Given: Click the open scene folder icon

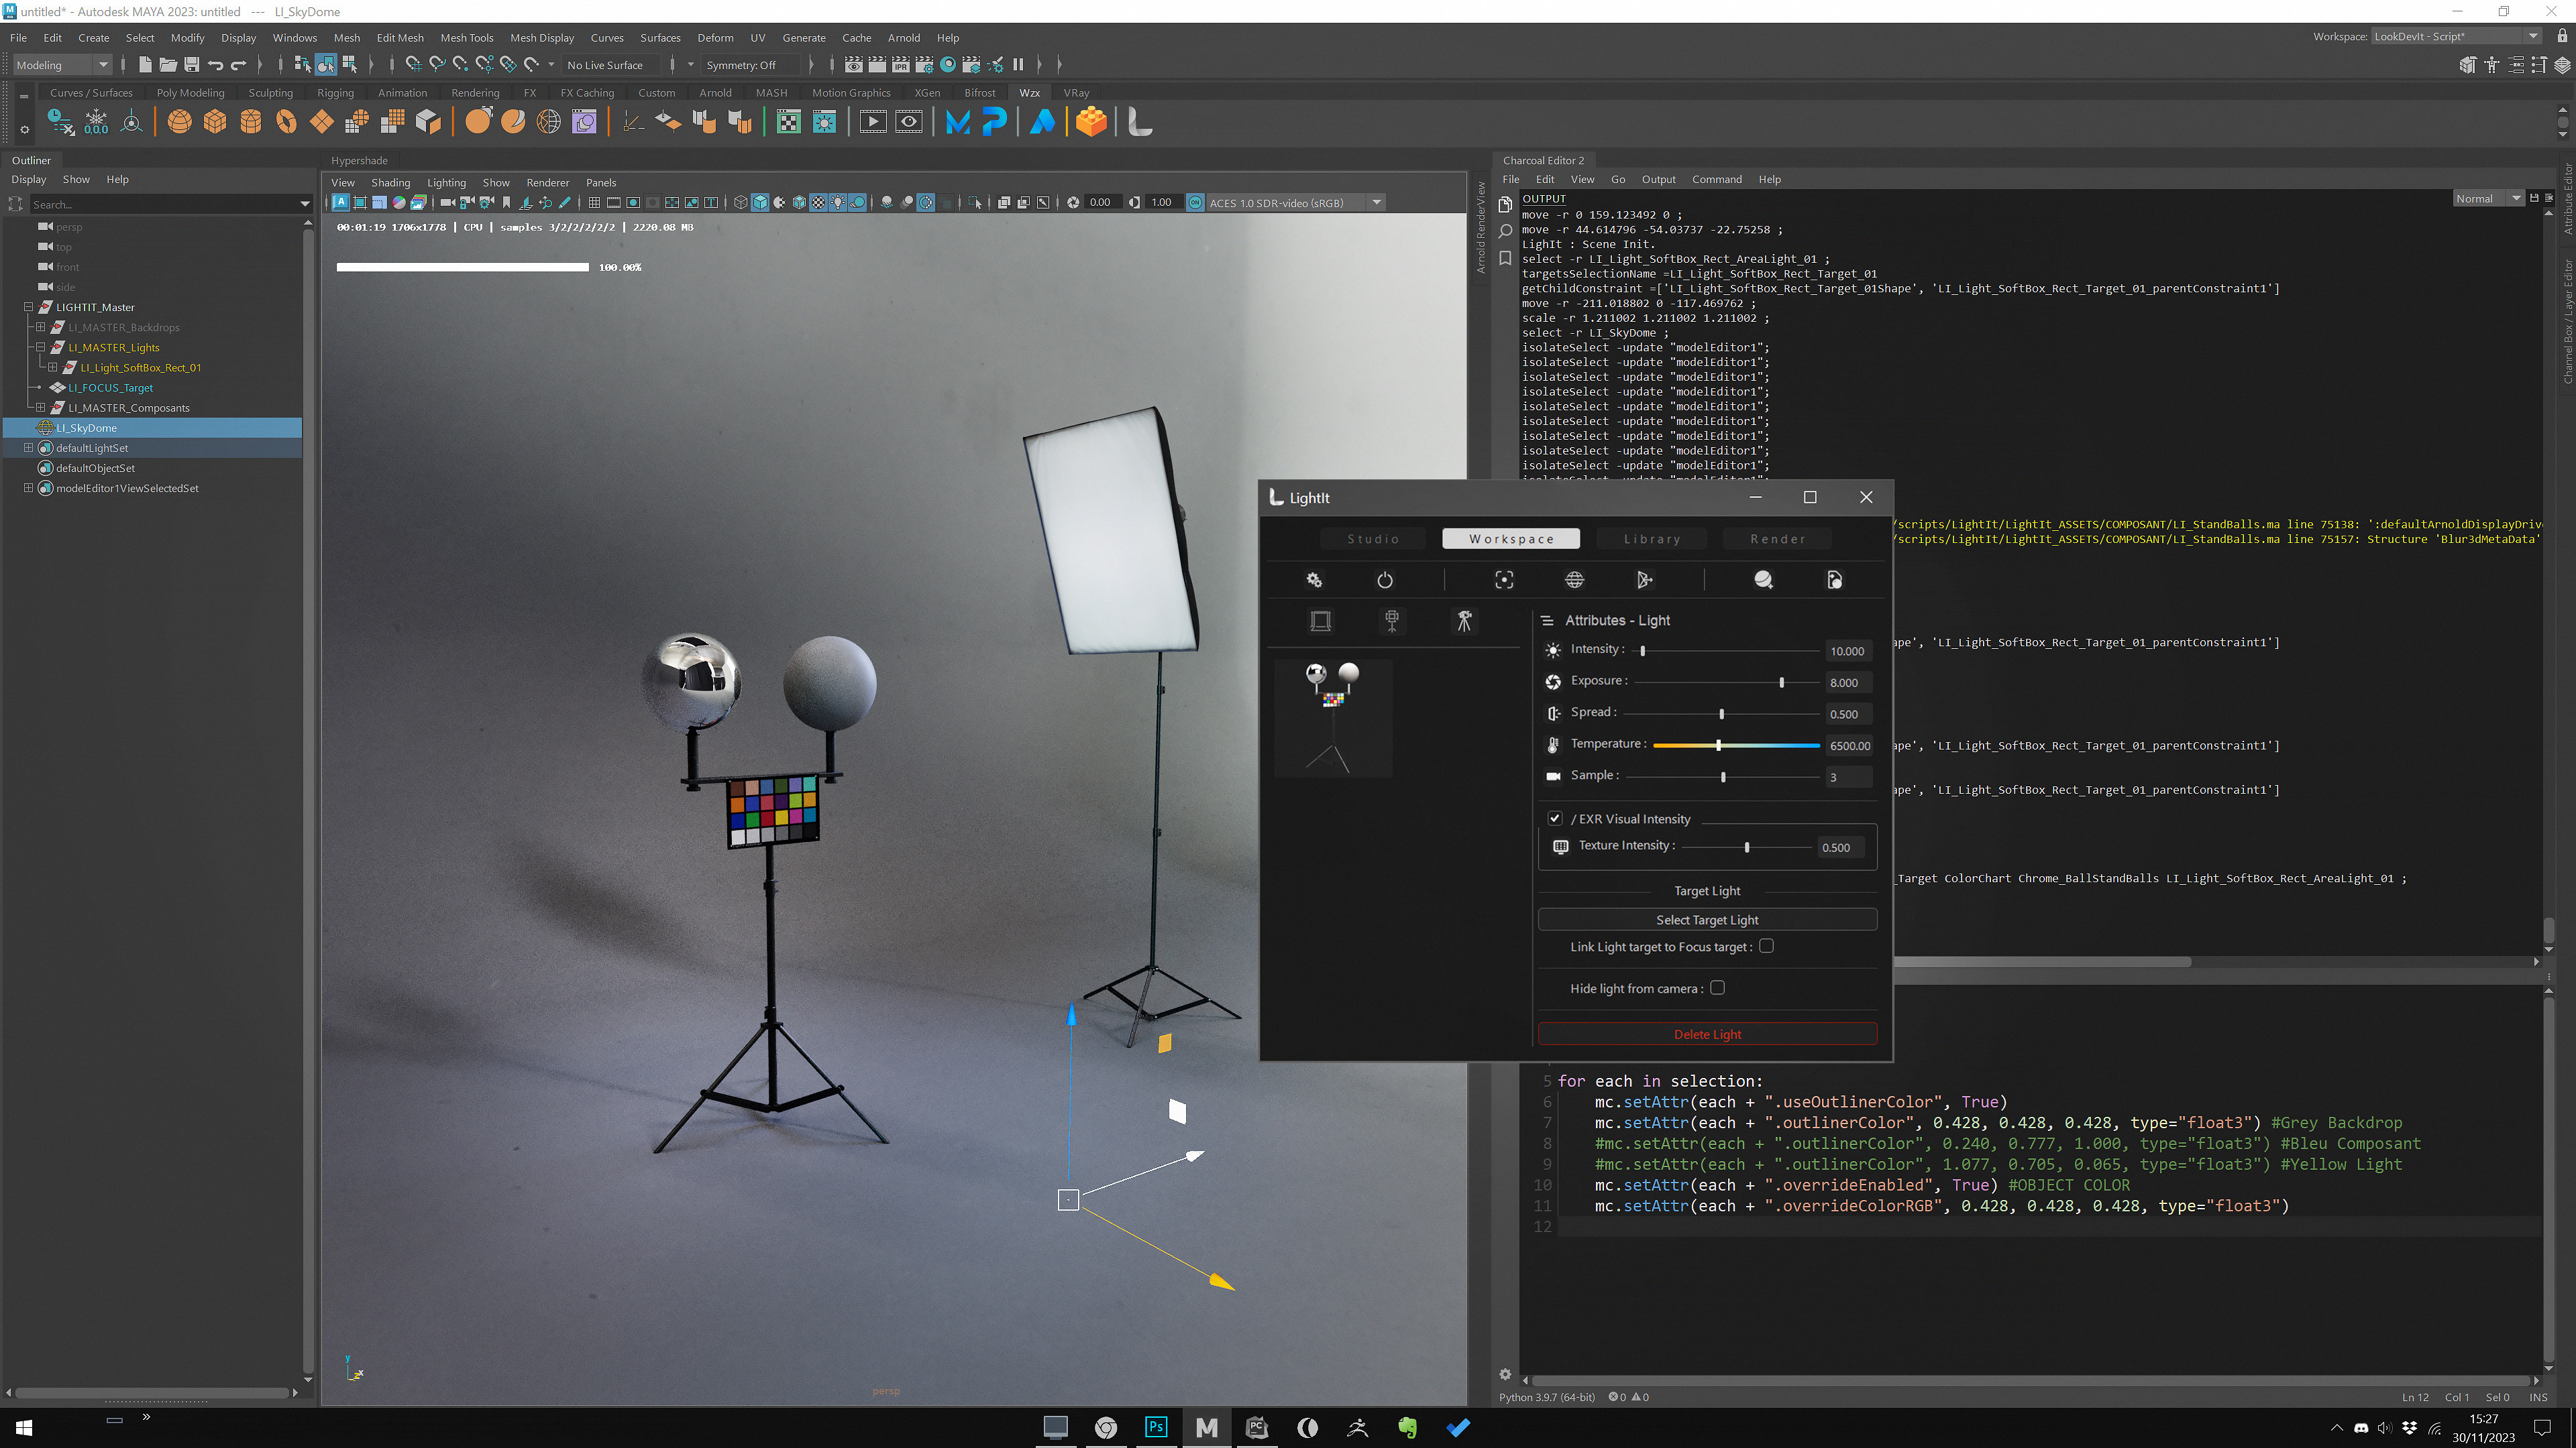Looking at the screenshot, I should (168, 65).
